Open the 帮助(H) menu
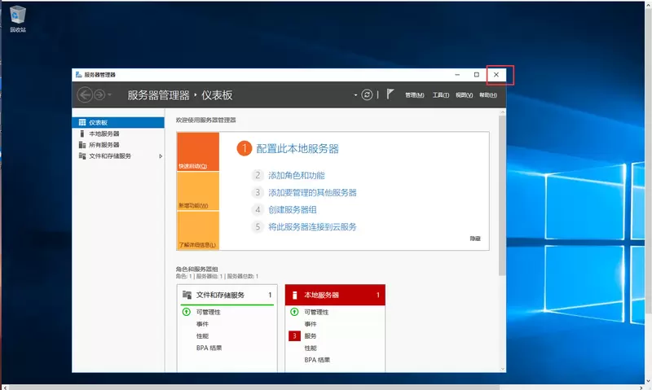 488,95
